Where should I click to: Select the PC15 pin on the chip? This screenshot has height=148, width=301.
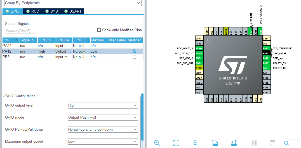coord(199,53)
